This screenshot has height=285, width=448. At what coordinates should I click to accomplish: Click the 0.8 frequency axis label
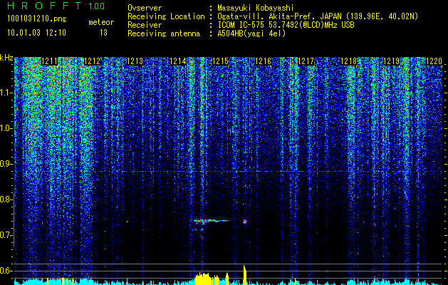coord(6,199)
